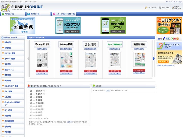Viewport: 183px width, 137px height.
Task: Open the 三陸新報 電子版 banner
Action: tap(23, 26)
